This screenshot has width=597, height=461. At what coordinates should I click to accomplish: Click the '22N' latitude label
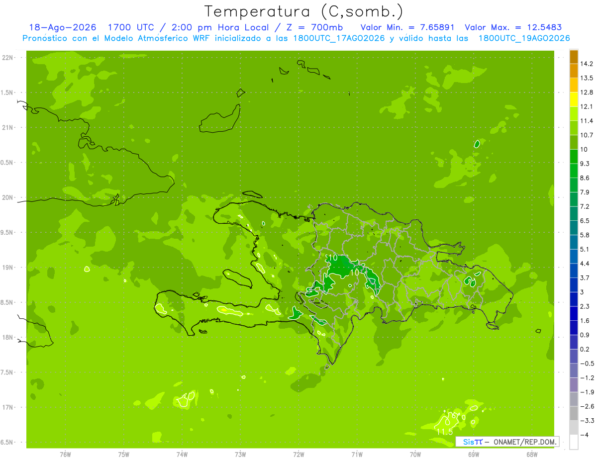coord(8,58)
